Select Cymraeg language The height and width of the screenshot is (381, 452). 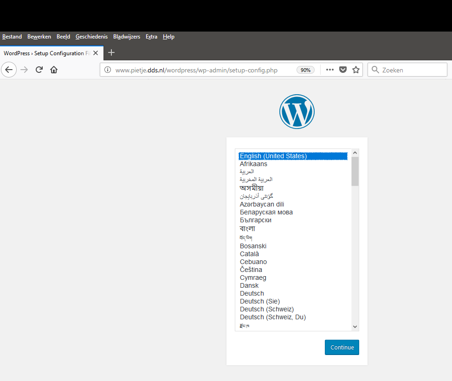[x=293, y=278]
